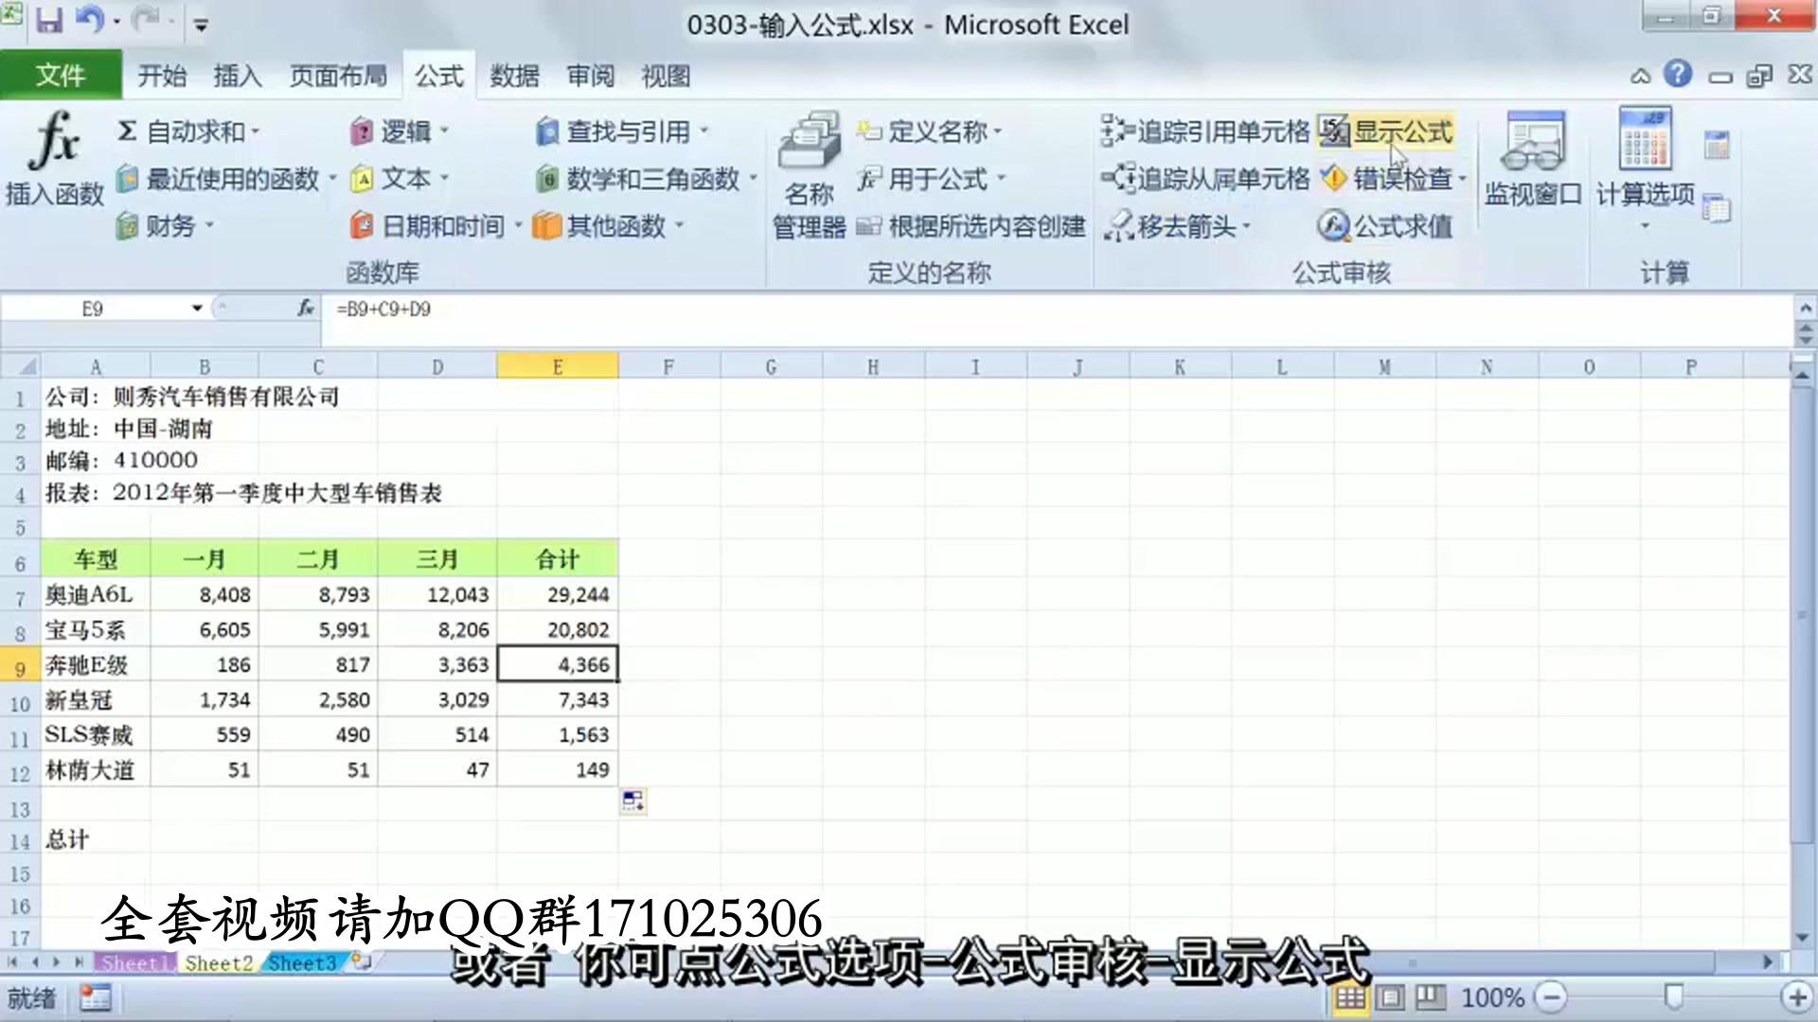Screen dimensions: 1818x1022
Task: Open Recently Used functions (最近使用的函数)
Action: [x=225, y=178]
